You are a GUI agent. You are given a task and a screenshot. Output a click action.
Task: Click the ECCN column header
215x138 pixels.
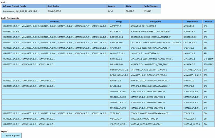click(134, 6)
